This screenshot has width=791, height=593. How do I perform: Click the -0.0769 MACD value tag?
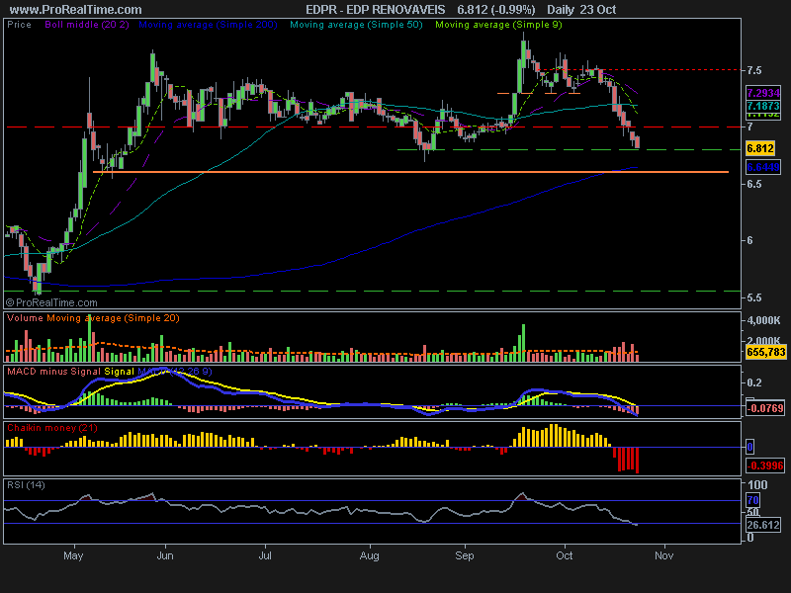point(765,408)
